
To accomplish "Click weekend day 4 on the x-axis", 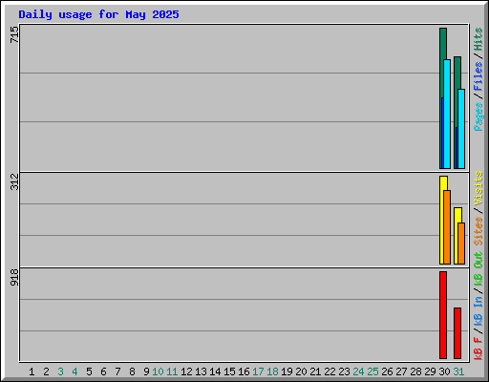I will point(74,371).
